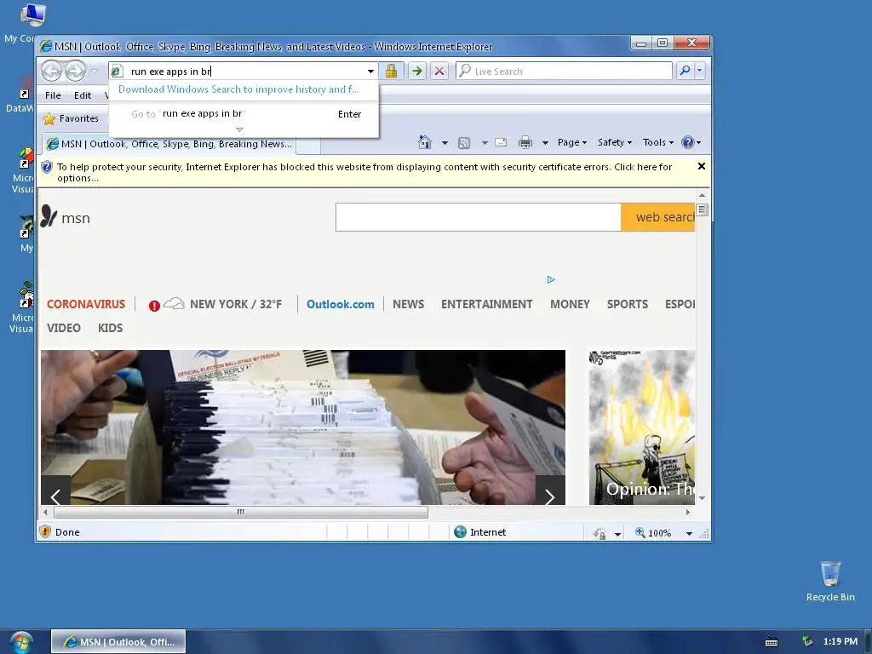
Task: Open the Windows Start button
Action: tap(21, 642)
